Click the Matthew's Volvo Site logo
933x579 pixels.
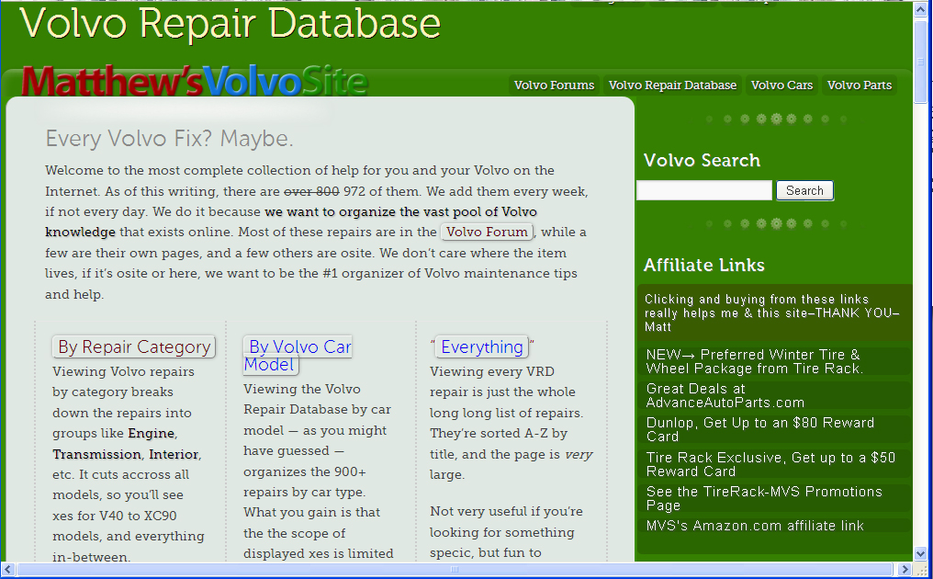point(194,82)
